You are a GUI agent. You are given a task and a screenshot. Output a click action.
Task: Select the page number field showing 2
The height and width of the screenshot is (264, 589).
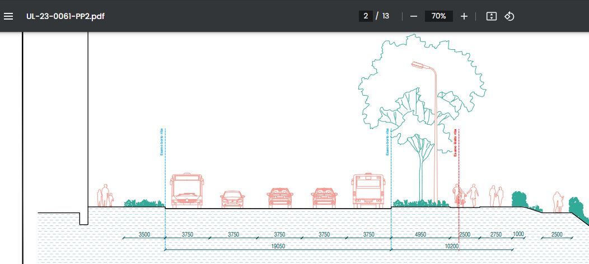[366, 16]
